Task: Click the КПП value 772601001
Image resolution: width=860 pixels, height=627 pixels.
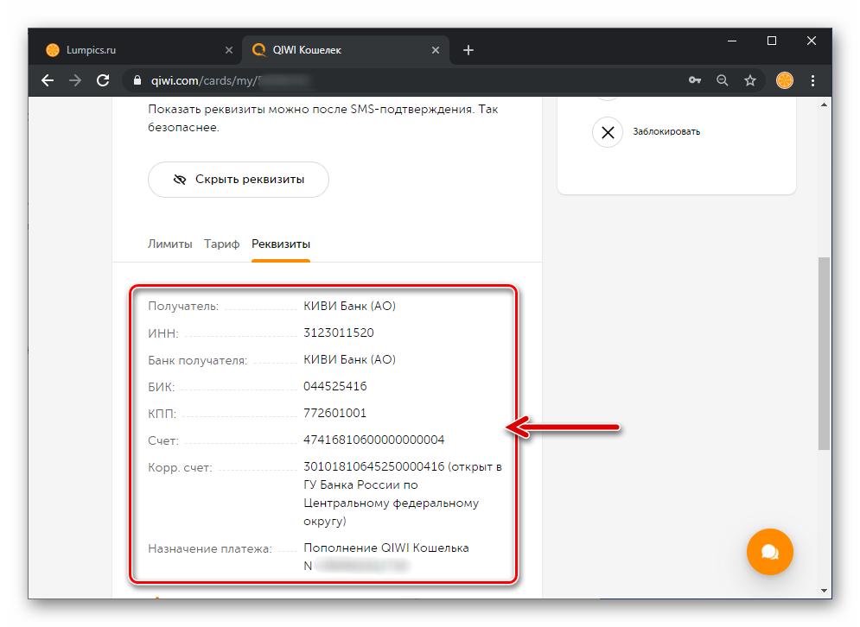Action: (334, 413)
